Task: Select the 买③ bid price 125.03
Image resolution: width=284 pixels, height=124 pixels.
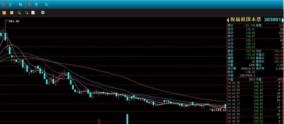Action: click(x=251, y=48)
